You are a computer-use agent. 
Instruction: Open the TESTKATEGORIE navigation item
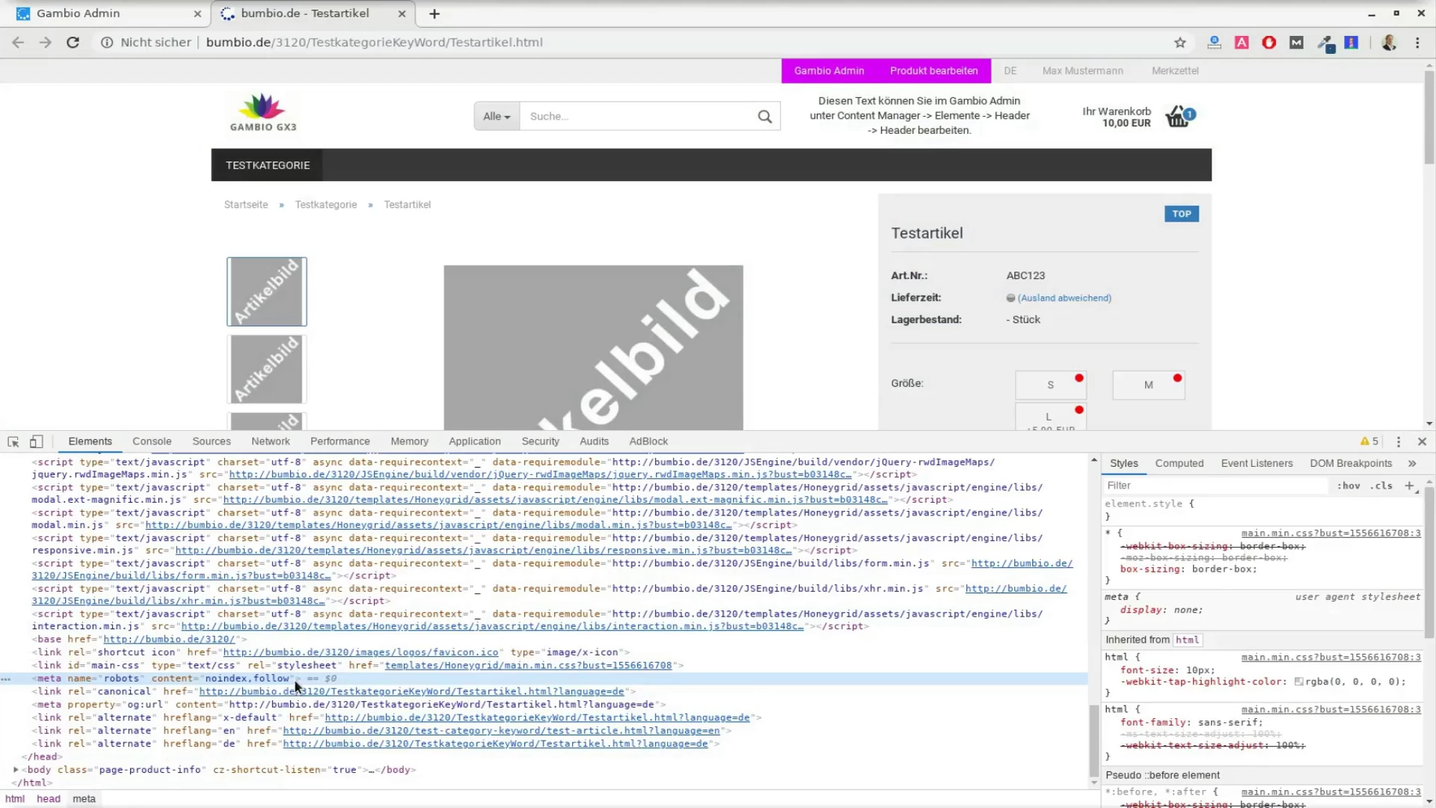pyautogui.click(x=267, y=165)
